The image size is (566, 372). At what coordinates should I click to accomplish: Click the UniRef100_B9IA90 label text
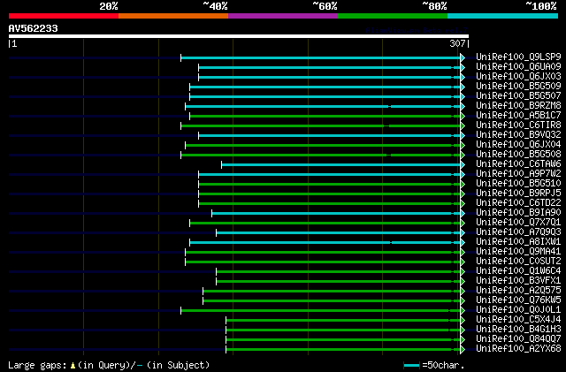(x=518, y=213)
